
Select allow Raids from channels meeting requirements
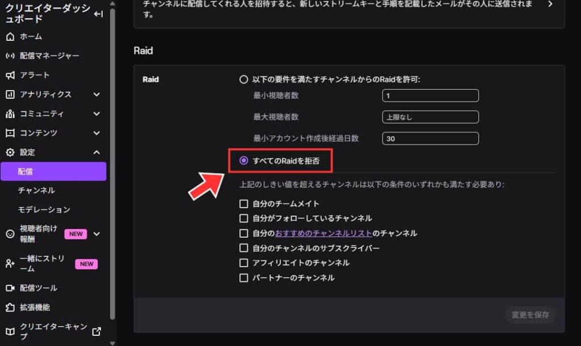click(x=243, y=79)
